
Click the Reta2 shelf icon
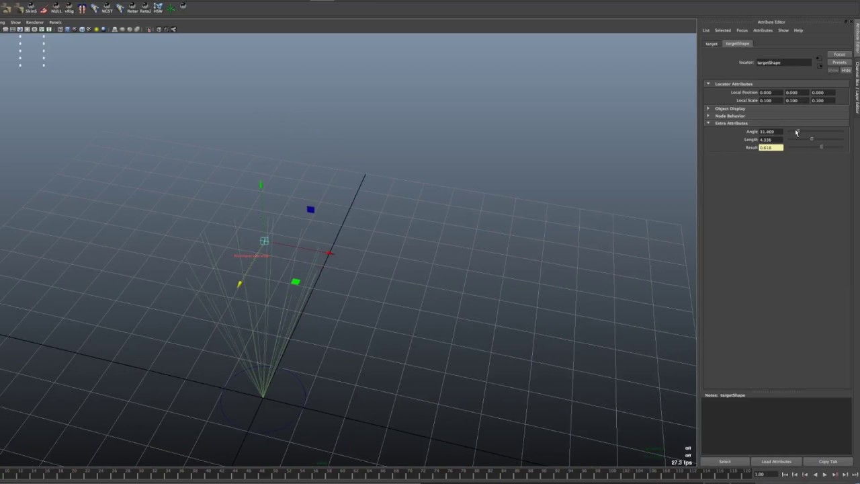click(145, 8)
